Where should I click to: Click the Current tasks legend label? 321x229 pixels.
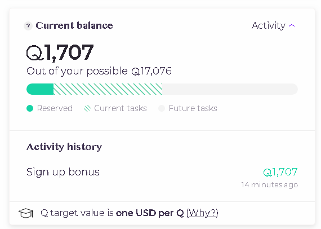click(121, 108)
